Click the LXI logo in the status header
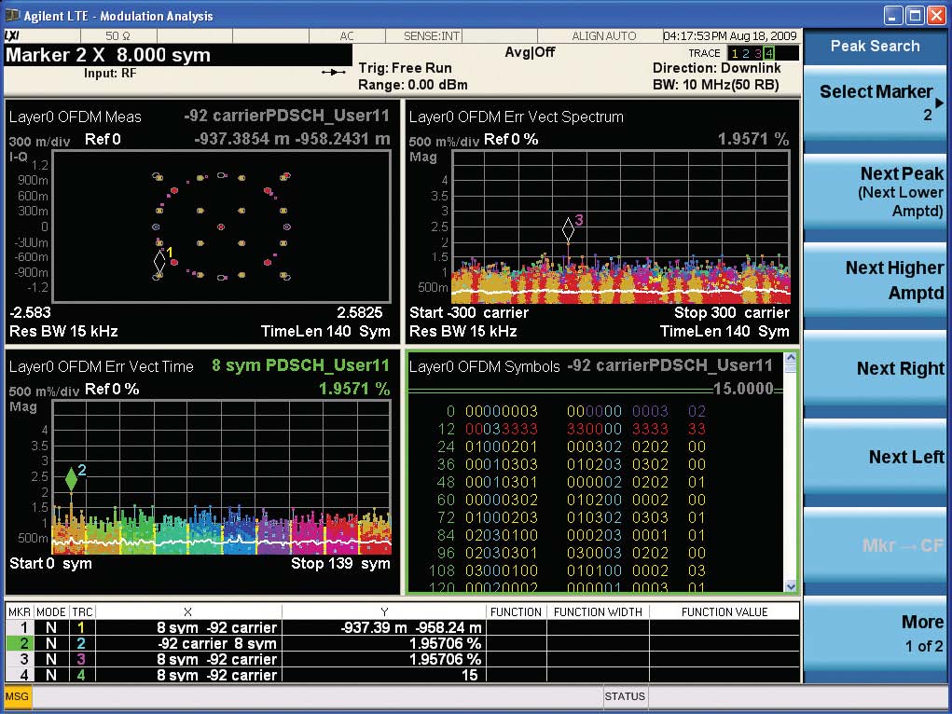Viewport: 952px width, 714px height. click(x=12, y=35)
